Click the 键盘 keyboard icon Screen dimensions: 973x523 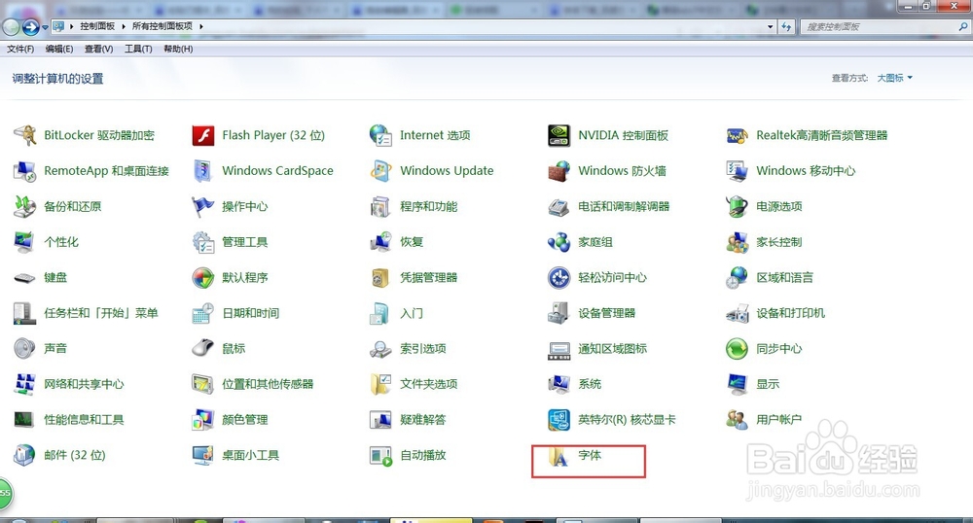tap(25, 278)
